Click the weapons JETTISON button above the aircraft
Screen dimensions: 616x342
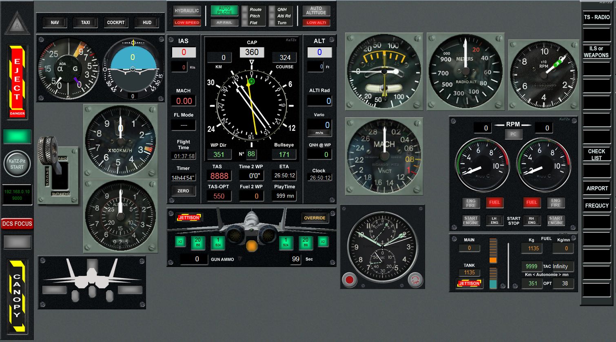point(188,218)
